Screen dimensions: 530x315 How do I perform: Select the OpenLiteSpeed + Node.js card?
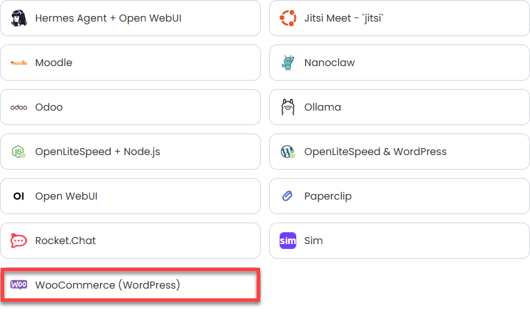coord(131,152)
